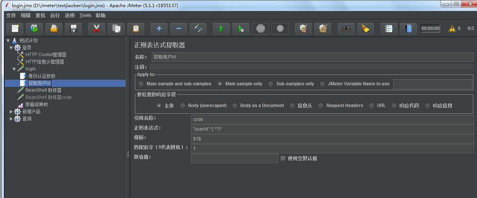Enable 使用空默认值 checkbox
Screen dimensions: 477x198
point(283,158)
